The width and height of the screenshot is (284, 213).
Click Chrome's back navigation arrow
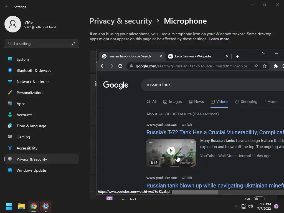click(x=103, y=66)
